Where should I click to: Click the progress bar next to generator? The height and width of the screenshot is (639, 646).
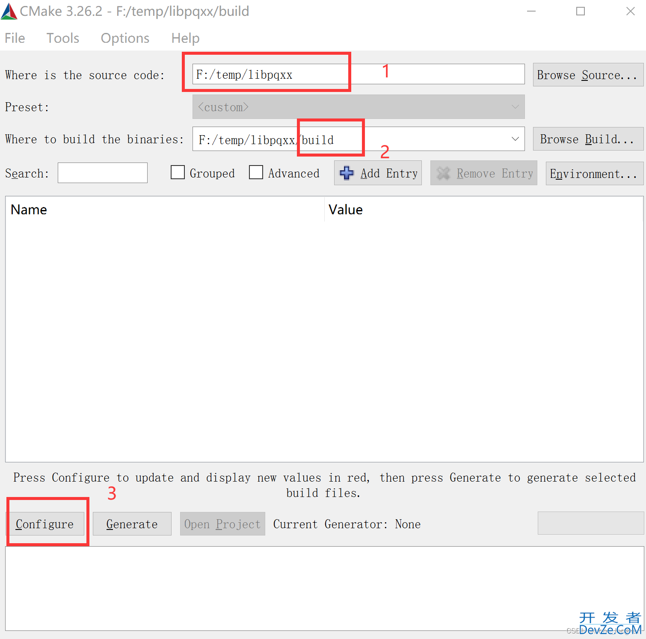click(591, 523)
